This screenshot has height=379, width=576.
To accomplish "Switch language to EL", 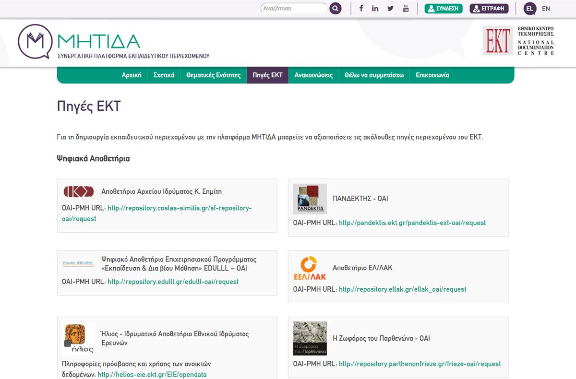I will click(530, 9).
